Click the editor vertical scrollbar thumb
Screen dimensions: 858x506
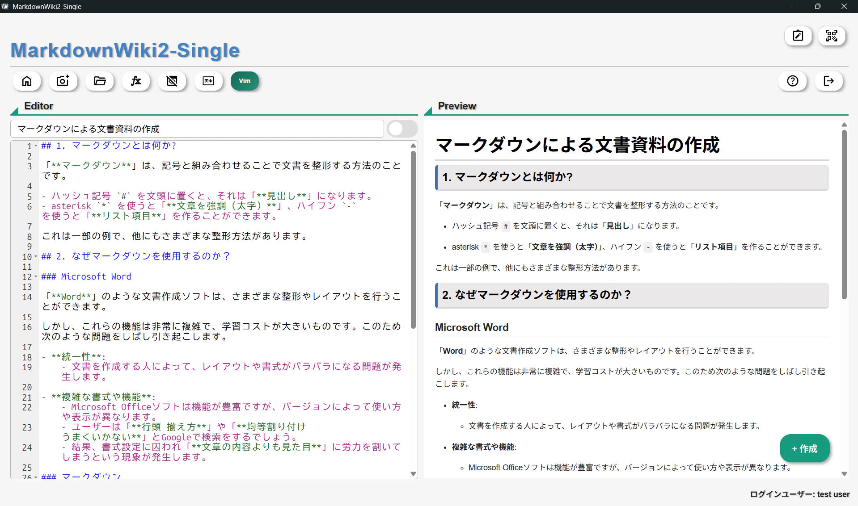click(413, 239)
